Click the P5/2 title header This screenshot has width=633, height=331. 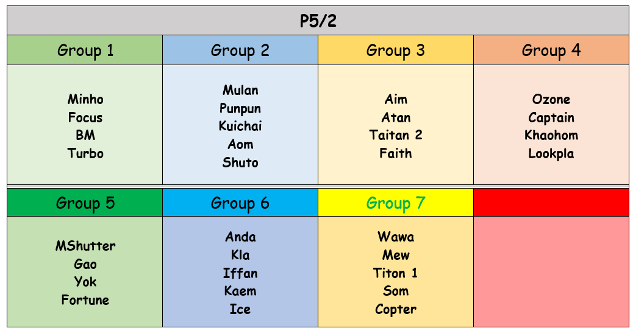click(x=318, y=21)
